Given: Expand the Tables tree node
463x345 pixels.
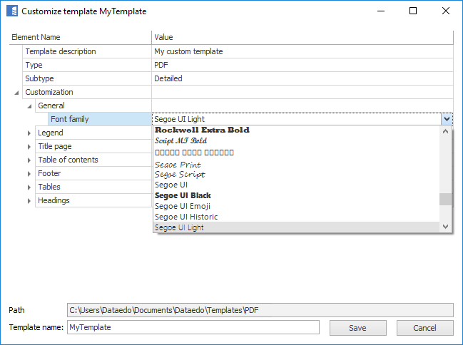Looking at the screenshot, I should click(x=29, y=187).
